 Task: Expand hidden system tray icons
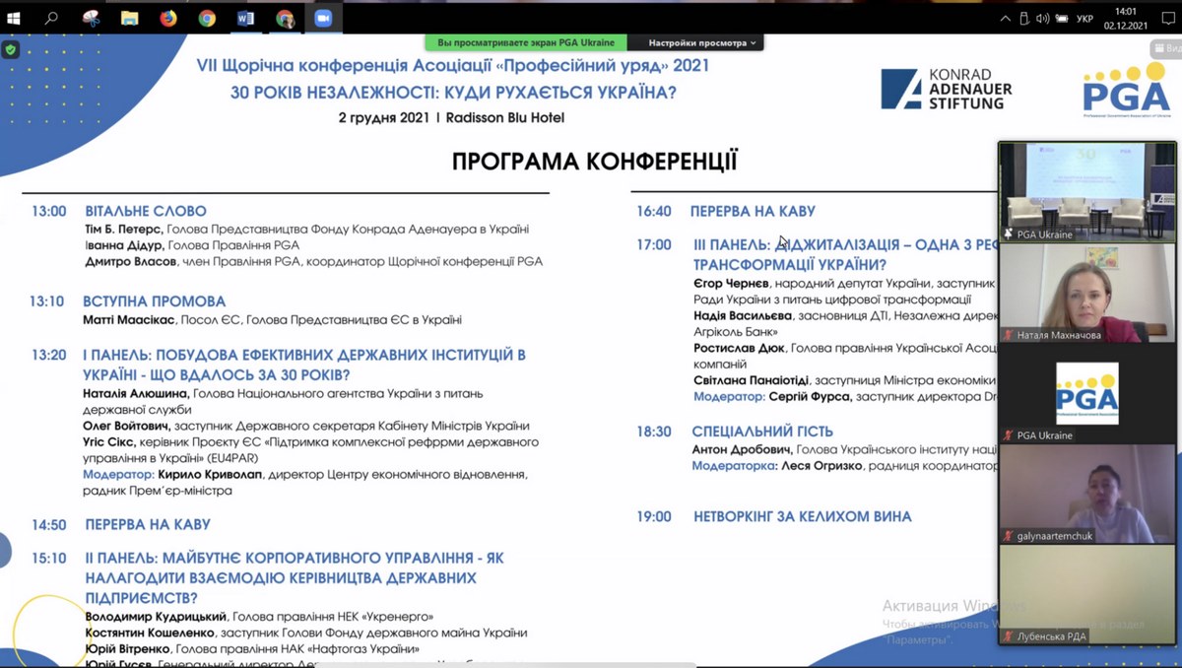[1005, 18]
